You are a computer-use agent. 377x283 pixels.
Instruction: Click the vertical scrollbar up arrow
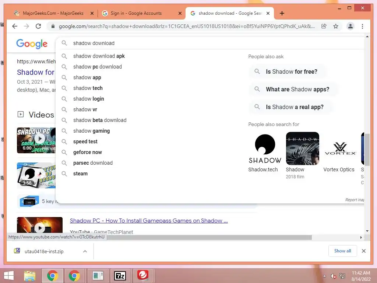tap(367, 37)
